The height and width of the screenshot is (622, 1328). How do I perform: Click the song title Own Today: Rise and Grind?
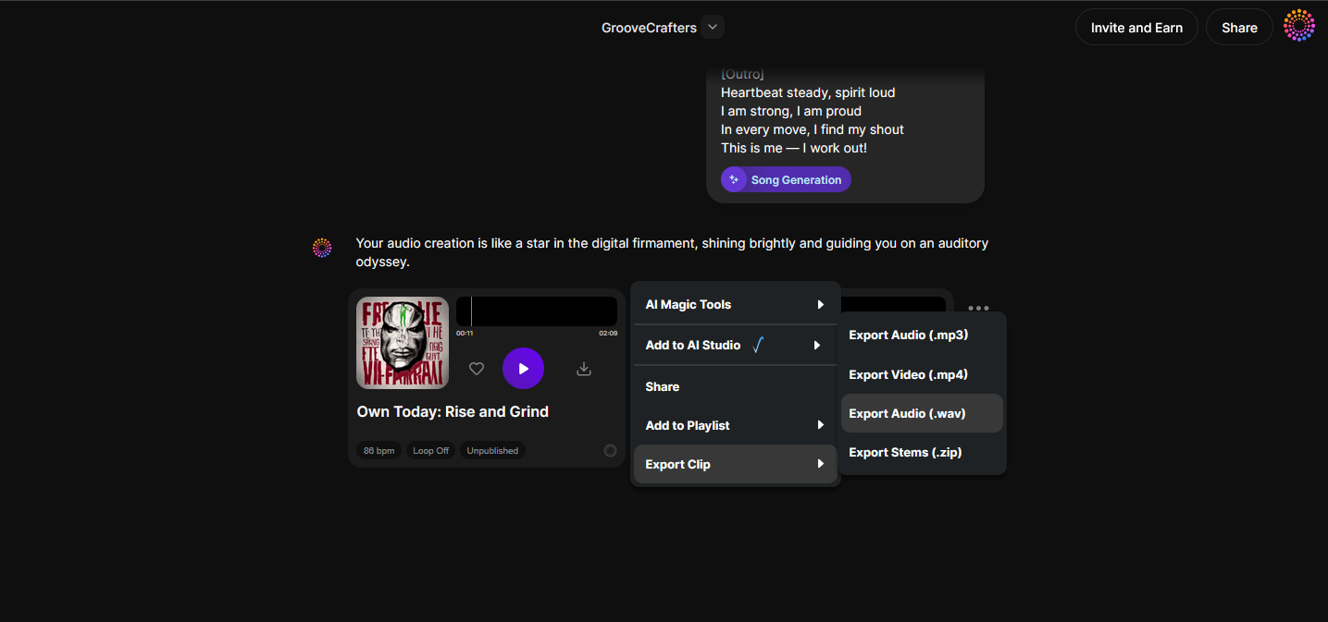point(453,411)
